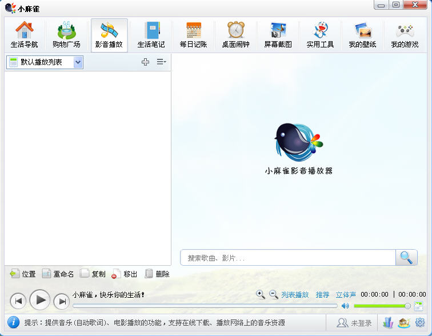Click the plus icon to add files
This screenshot has height=336, width=432.
click(x=146, y=62)
